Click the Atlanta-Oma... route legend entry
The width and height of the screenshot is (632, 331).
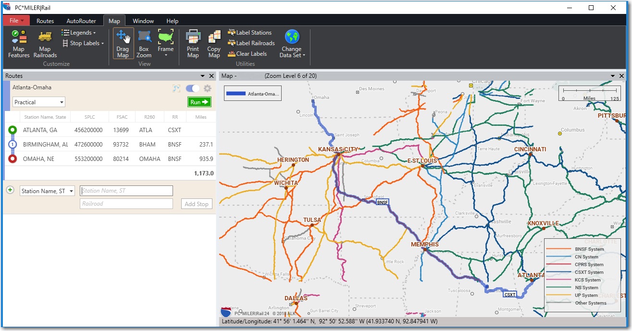tap(253, 94)
